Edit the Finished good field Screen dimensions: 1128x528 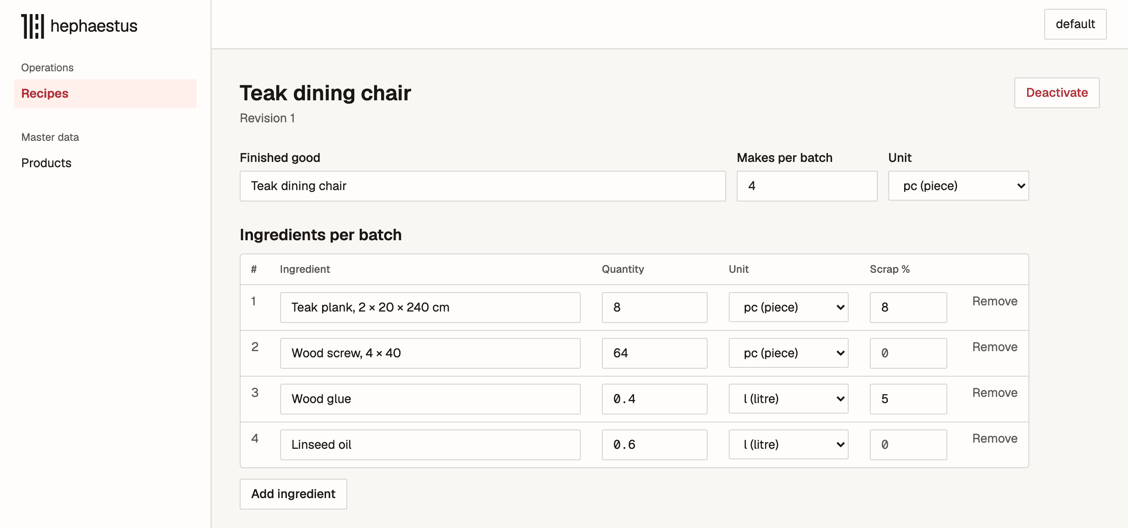(482, 186)
